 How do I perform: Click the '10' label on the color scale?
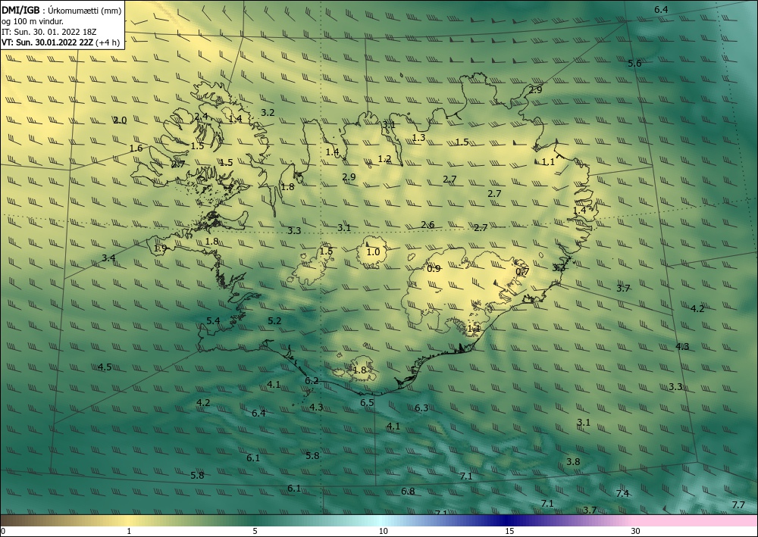click(383, 531)
